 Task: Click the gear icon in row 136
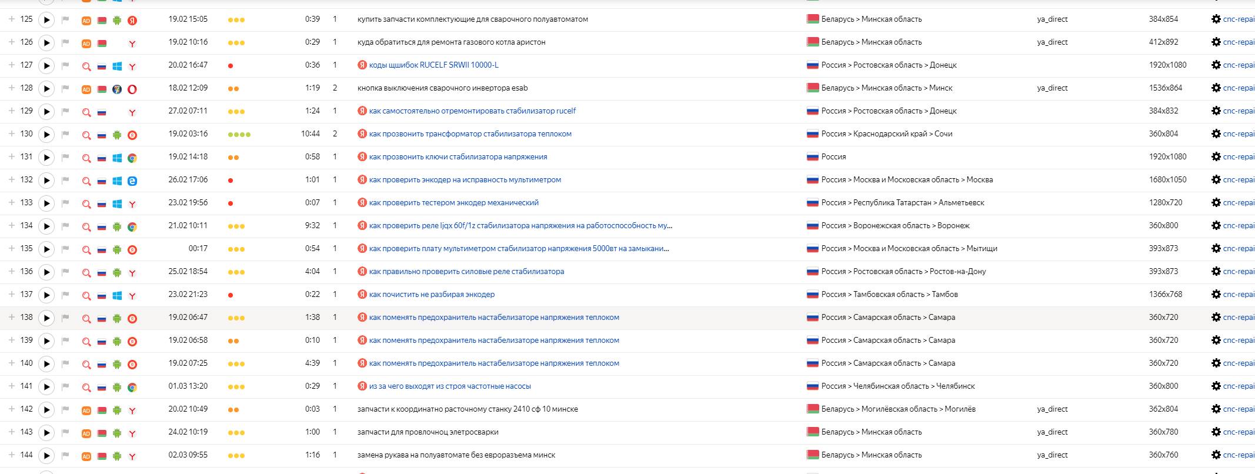click(1216, 272)
